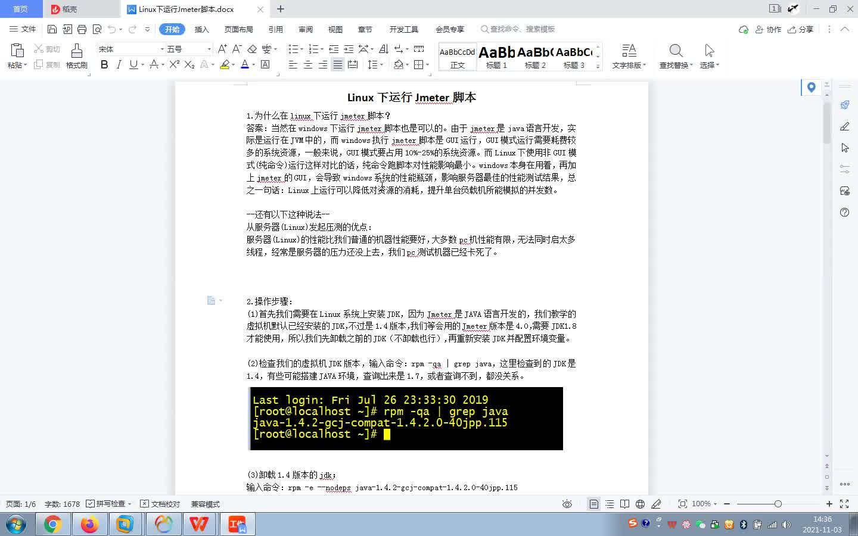Screen dimensions: 858x536
Task: Apply the 标题 1 style
Action: coord(496,57)
